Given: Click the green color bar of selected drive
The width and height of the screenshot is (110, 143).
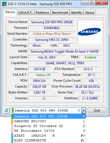Looking at the screenshot, I should click(x=13, y=110).
